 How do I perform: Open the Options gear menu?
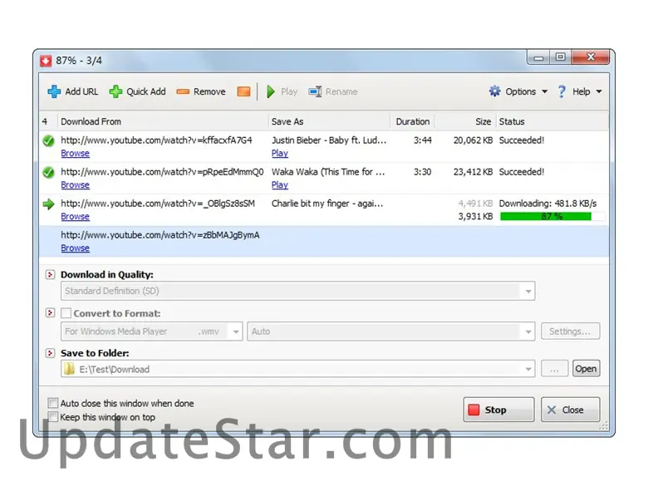click(x=518, y=91)
